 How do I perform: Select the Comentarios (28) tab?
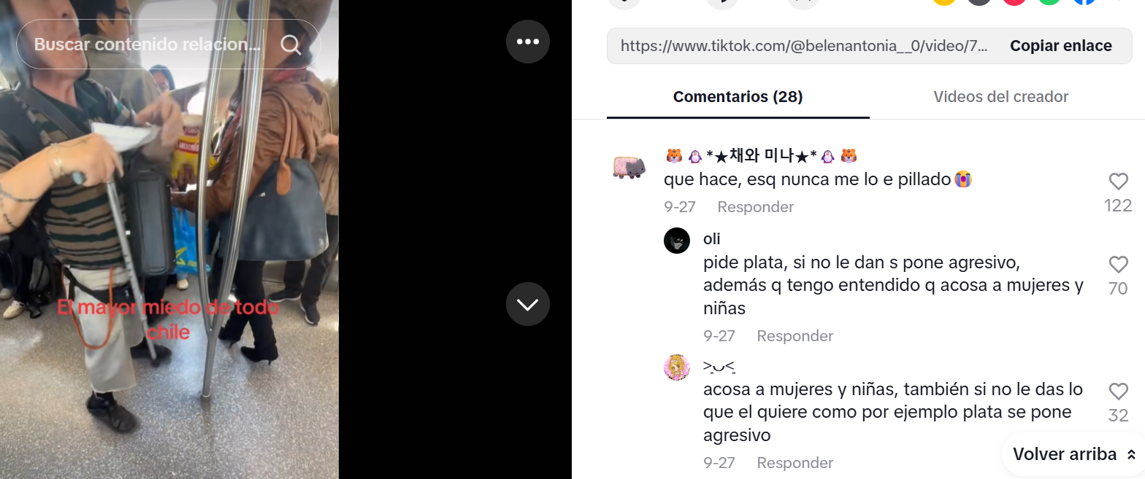[x=738, y=97]
